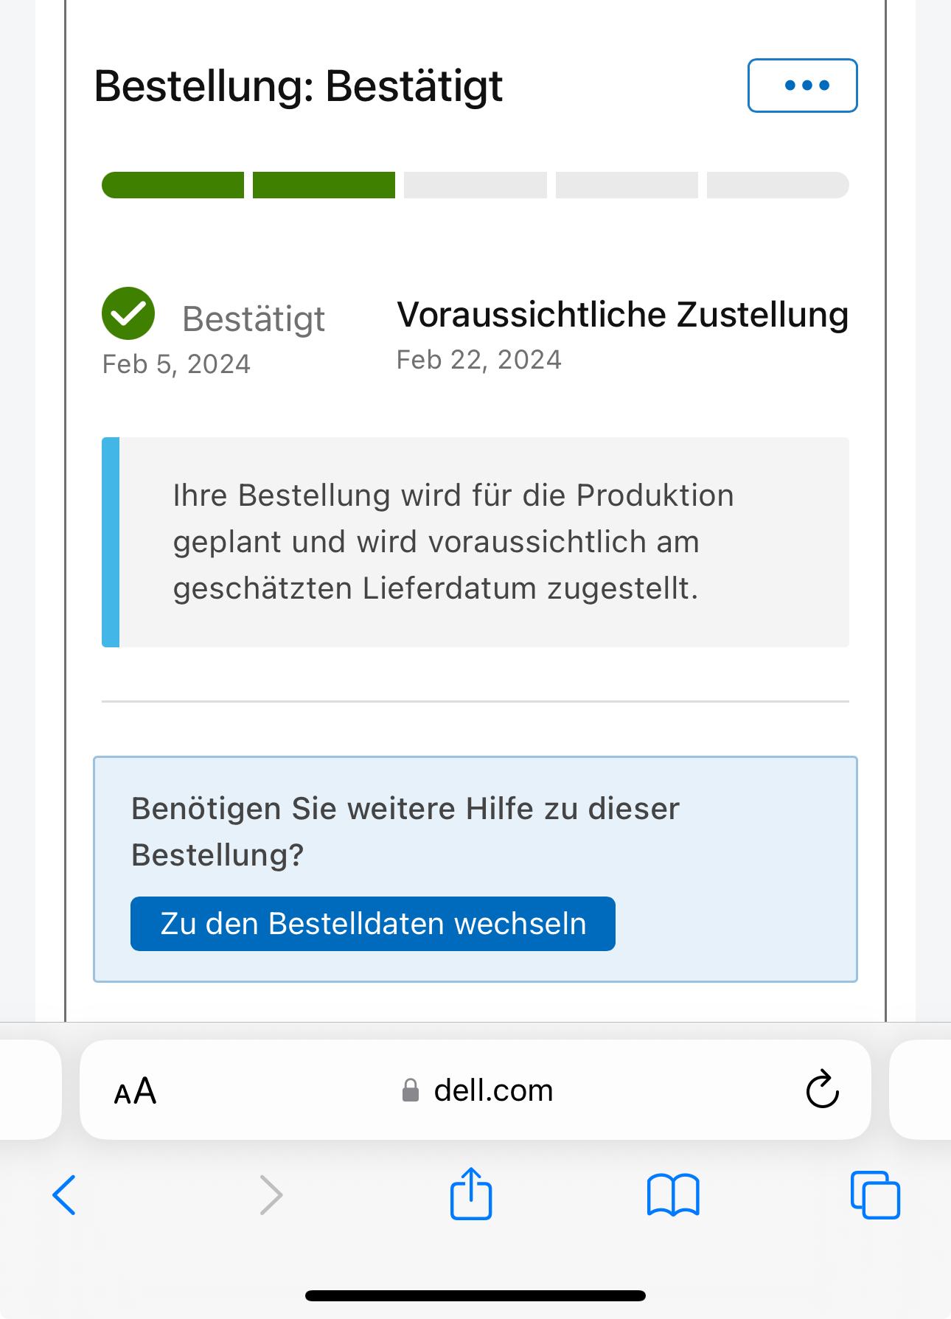This screenshot has width=951, height=1319.
Task: Click the last grey progress segment
Action: (x=777, y=185)
